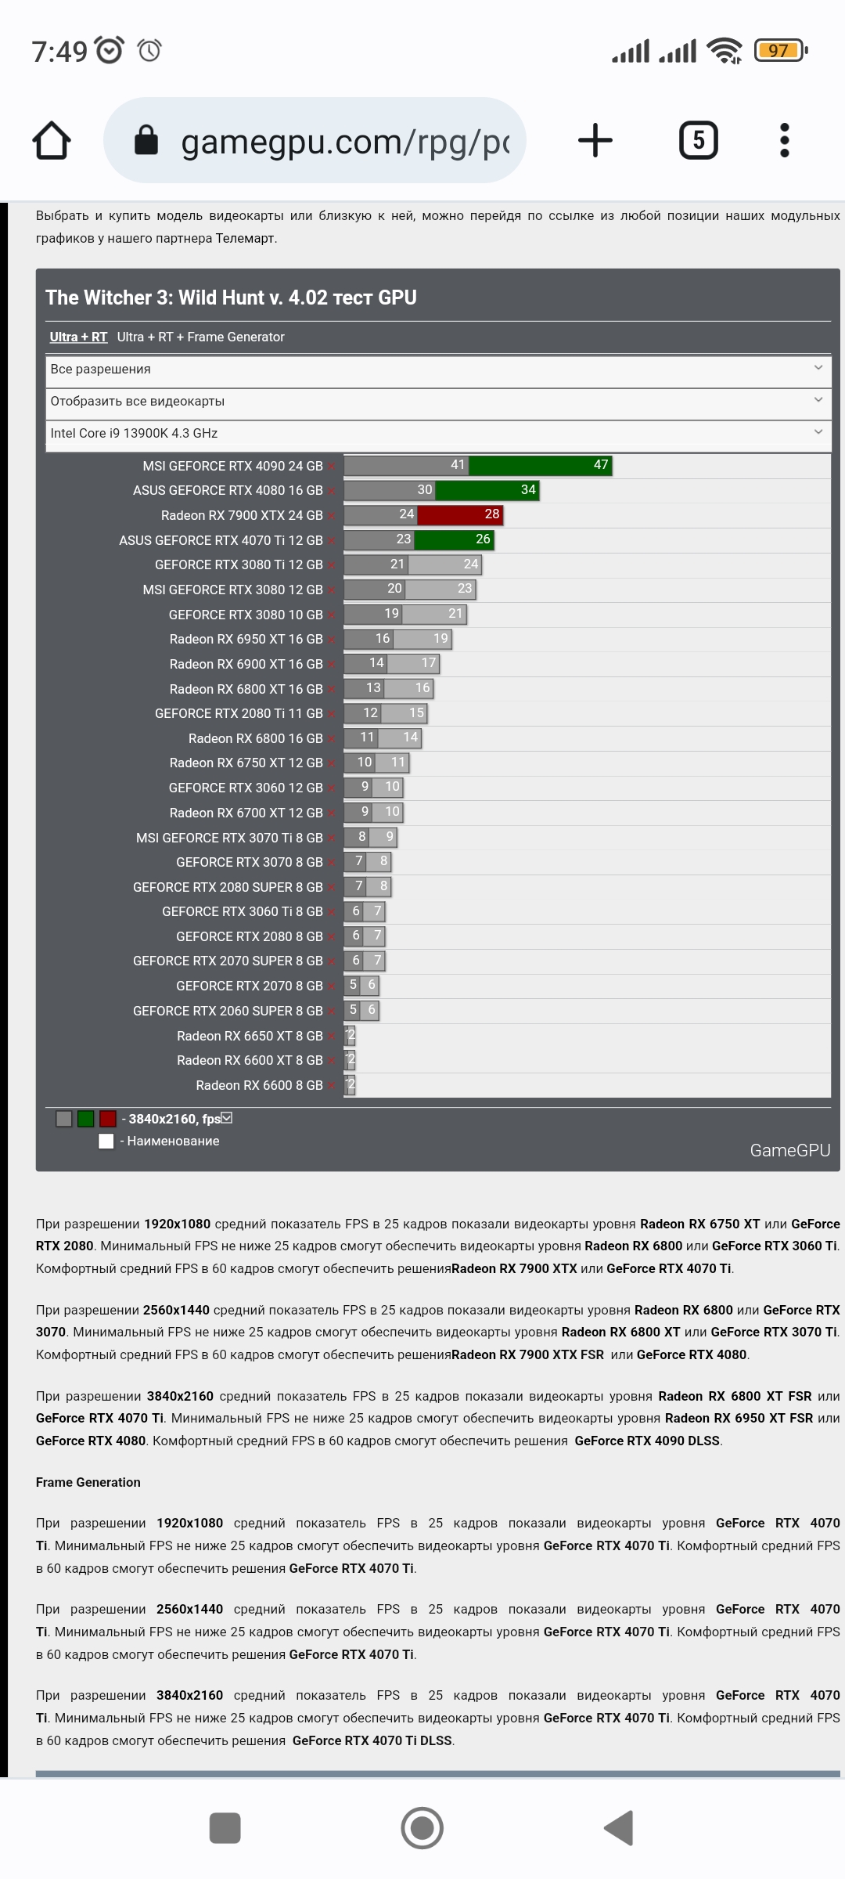The height and width of the screenshot is (1879, 845).
Task: Open a new tab with plus icon
Action: click(595, 141)
